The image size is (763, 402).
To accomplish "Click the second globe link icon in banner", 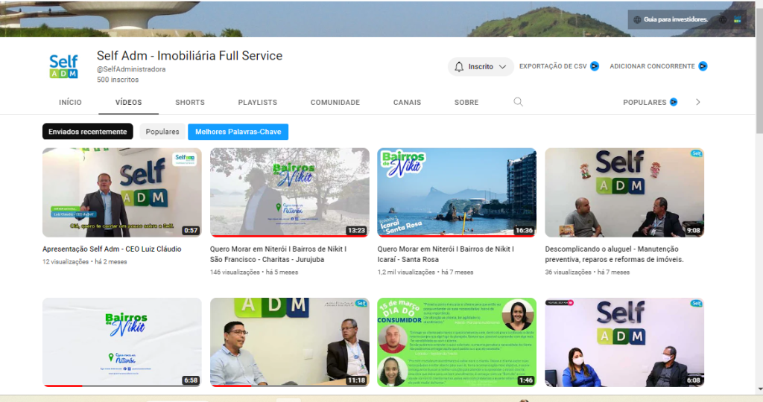I will pyautogui.click(x=723, y=20).
